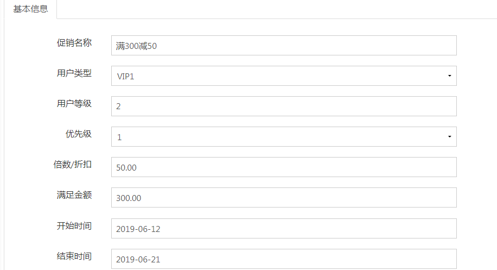The width and height of the screenshot is (497, 270).
Task: Click the 倍数/折扣 field with 50.00
Action: point(284,167)
